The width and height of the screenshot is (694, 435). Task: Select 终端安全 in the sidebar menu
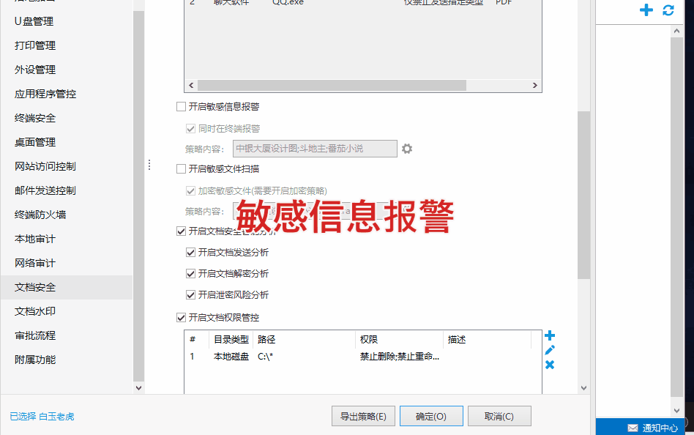coord(35,119)
